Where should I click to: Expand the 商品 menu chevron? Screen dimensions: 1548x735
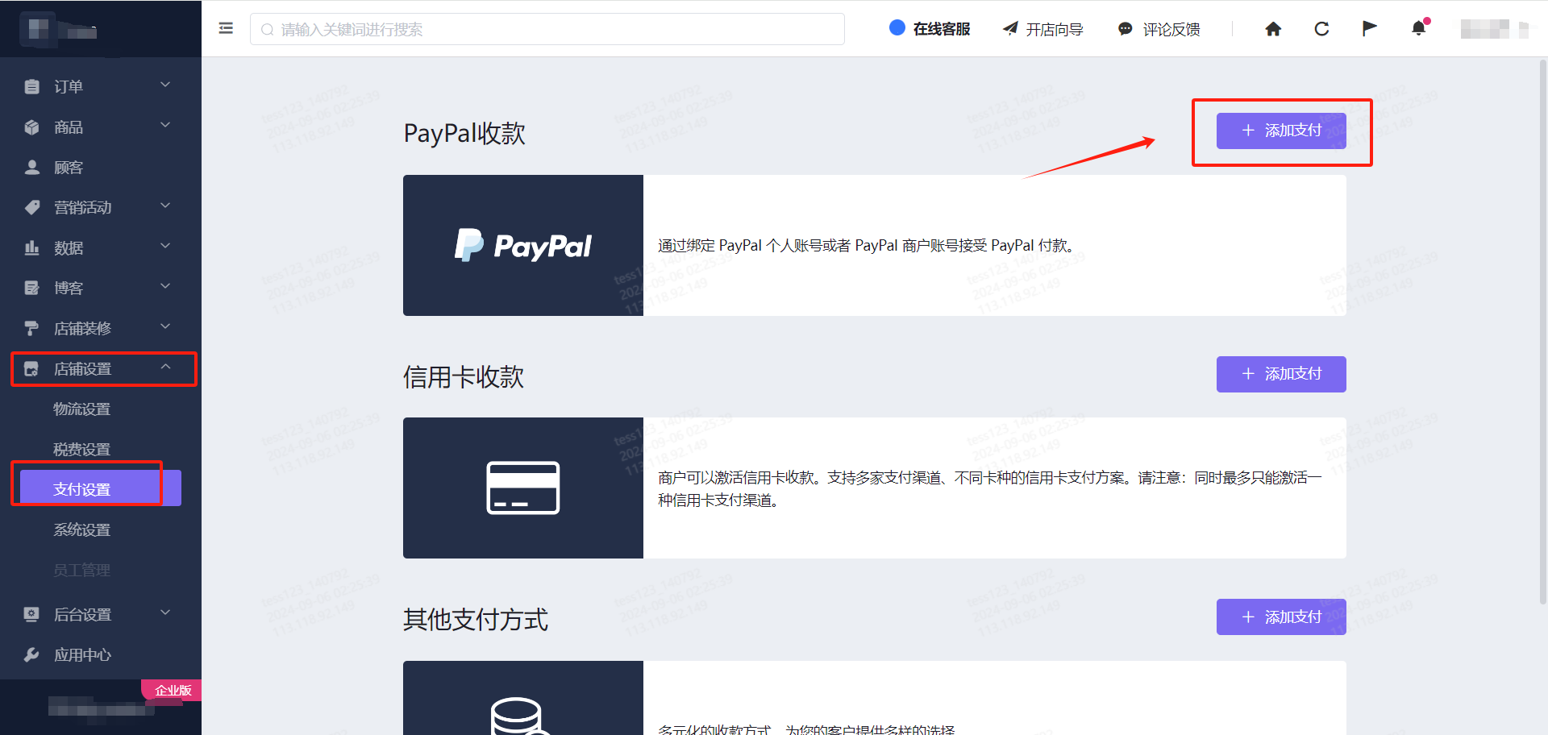[x=165, y=125]
